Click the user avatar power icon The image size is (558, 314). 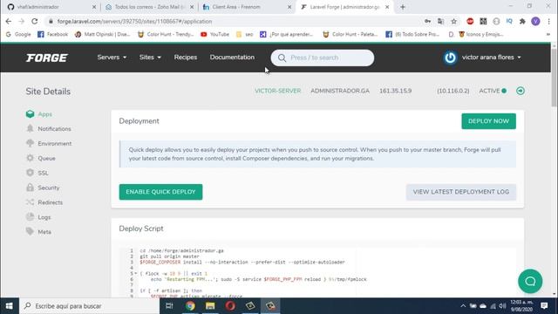450,58
